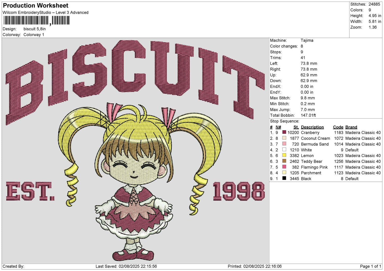Click the 'Page 1 of 1' indicator

point(370,266)
